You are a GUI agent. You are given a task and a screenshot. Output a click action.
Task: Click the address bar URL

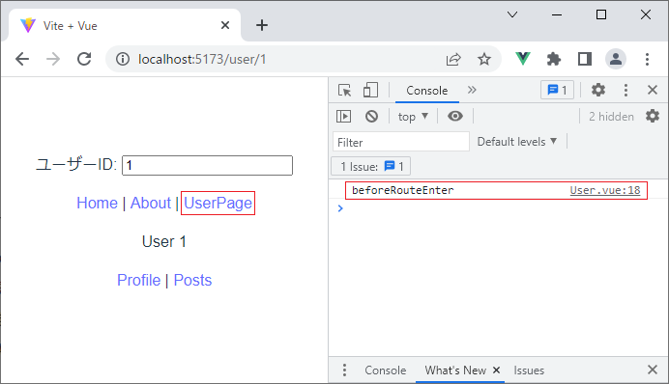click(x=202, y=59)
